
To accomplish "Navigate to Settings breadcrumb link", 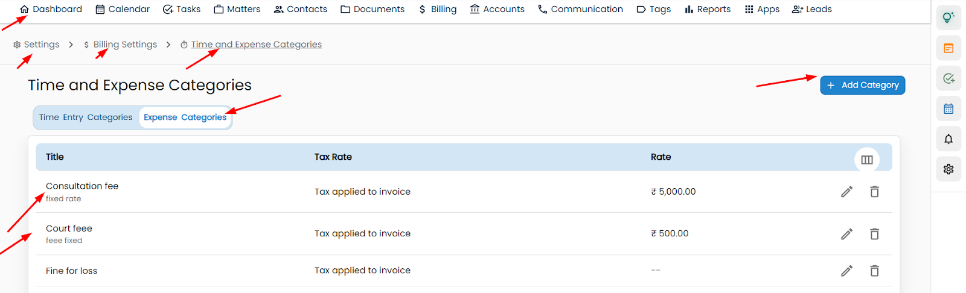I will [41, 45].
